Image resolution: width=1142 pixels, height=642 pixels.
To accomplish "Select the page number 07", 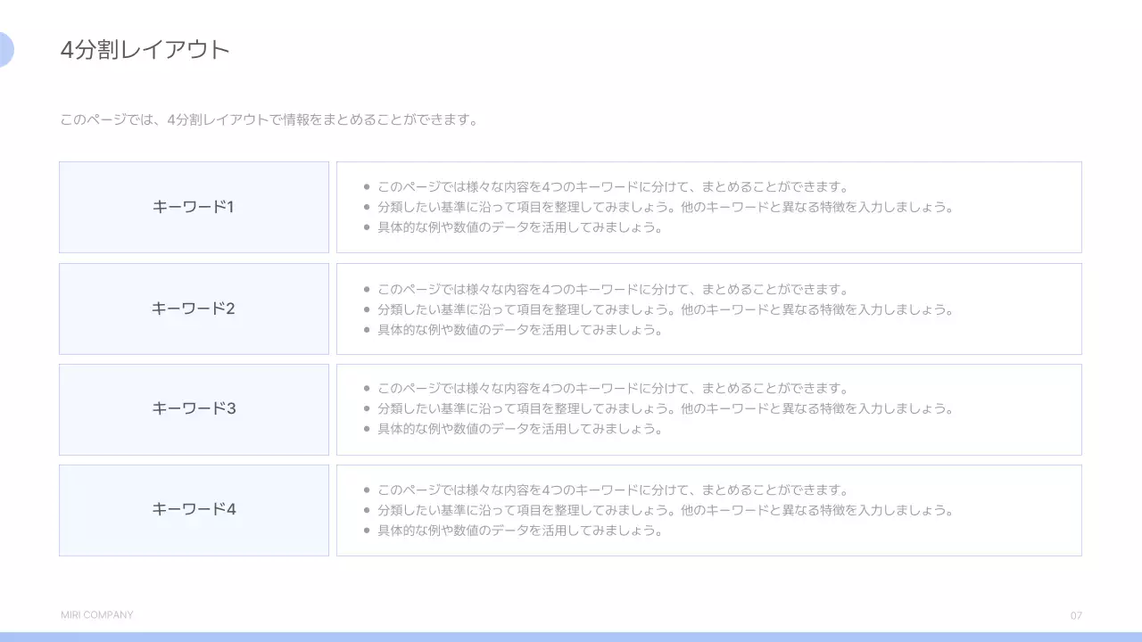I will coord(1076,616).
